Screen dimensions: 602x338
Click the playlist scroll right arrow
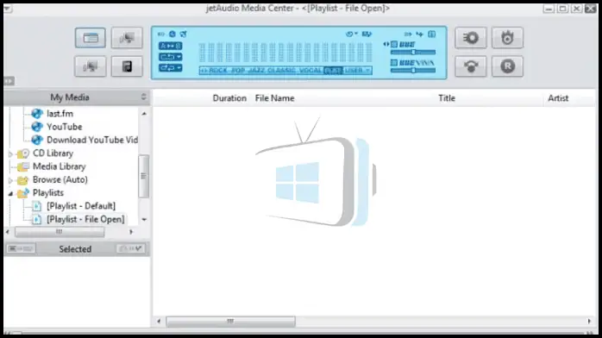[x=589, y=321]
